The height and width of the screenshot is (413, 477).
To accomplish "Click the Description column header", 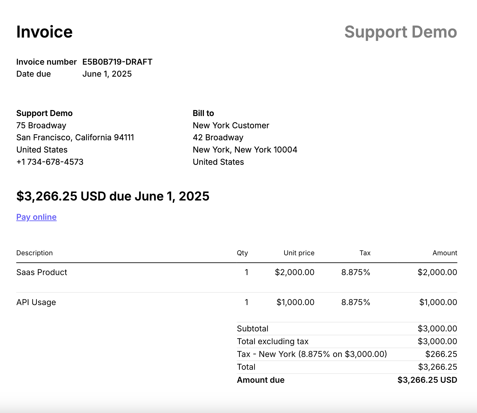I will (34, 253).
